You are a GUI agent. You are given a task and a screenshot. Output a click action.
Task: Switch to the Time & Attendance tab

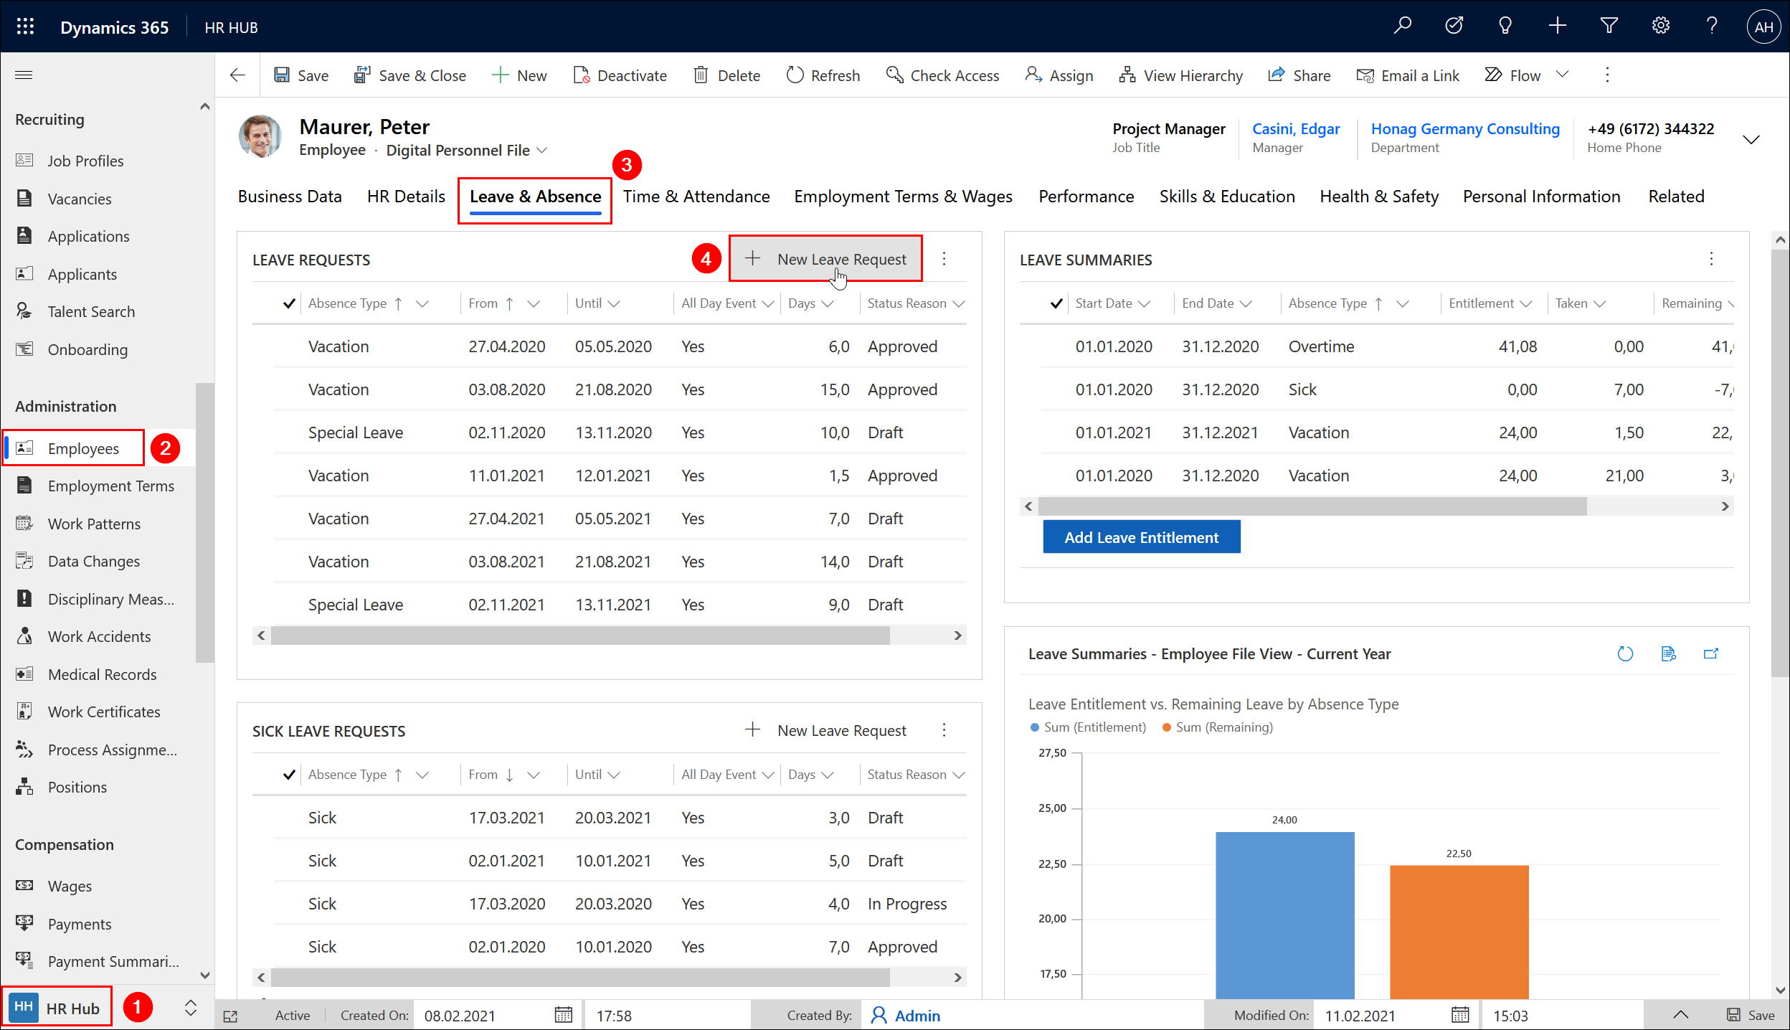(696, 197)
